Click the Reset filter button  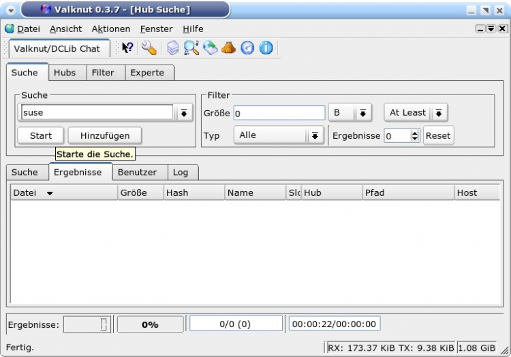[438, 135]
